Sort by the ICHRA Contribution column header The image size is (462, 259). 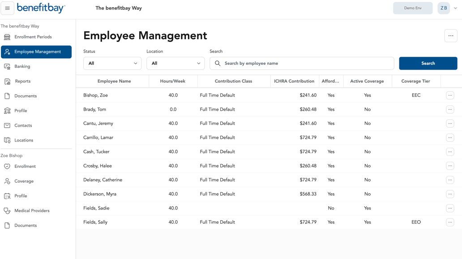click(294, 81)
